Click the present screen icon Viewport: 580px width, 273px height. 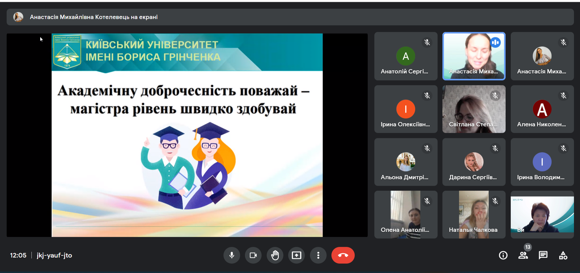point(296,255)
